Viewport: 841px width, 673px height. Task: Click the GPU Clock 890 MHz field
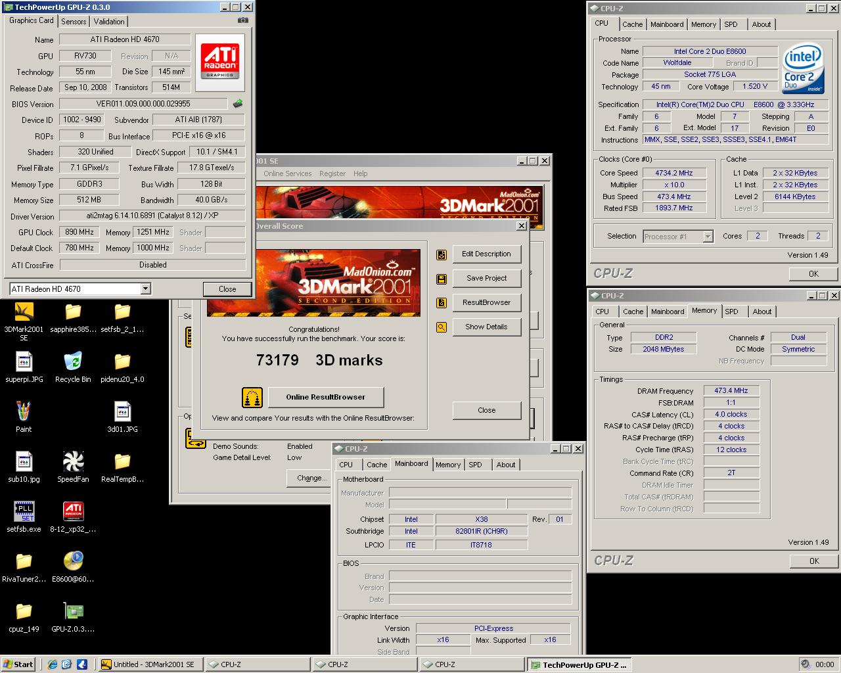point(80,233)
